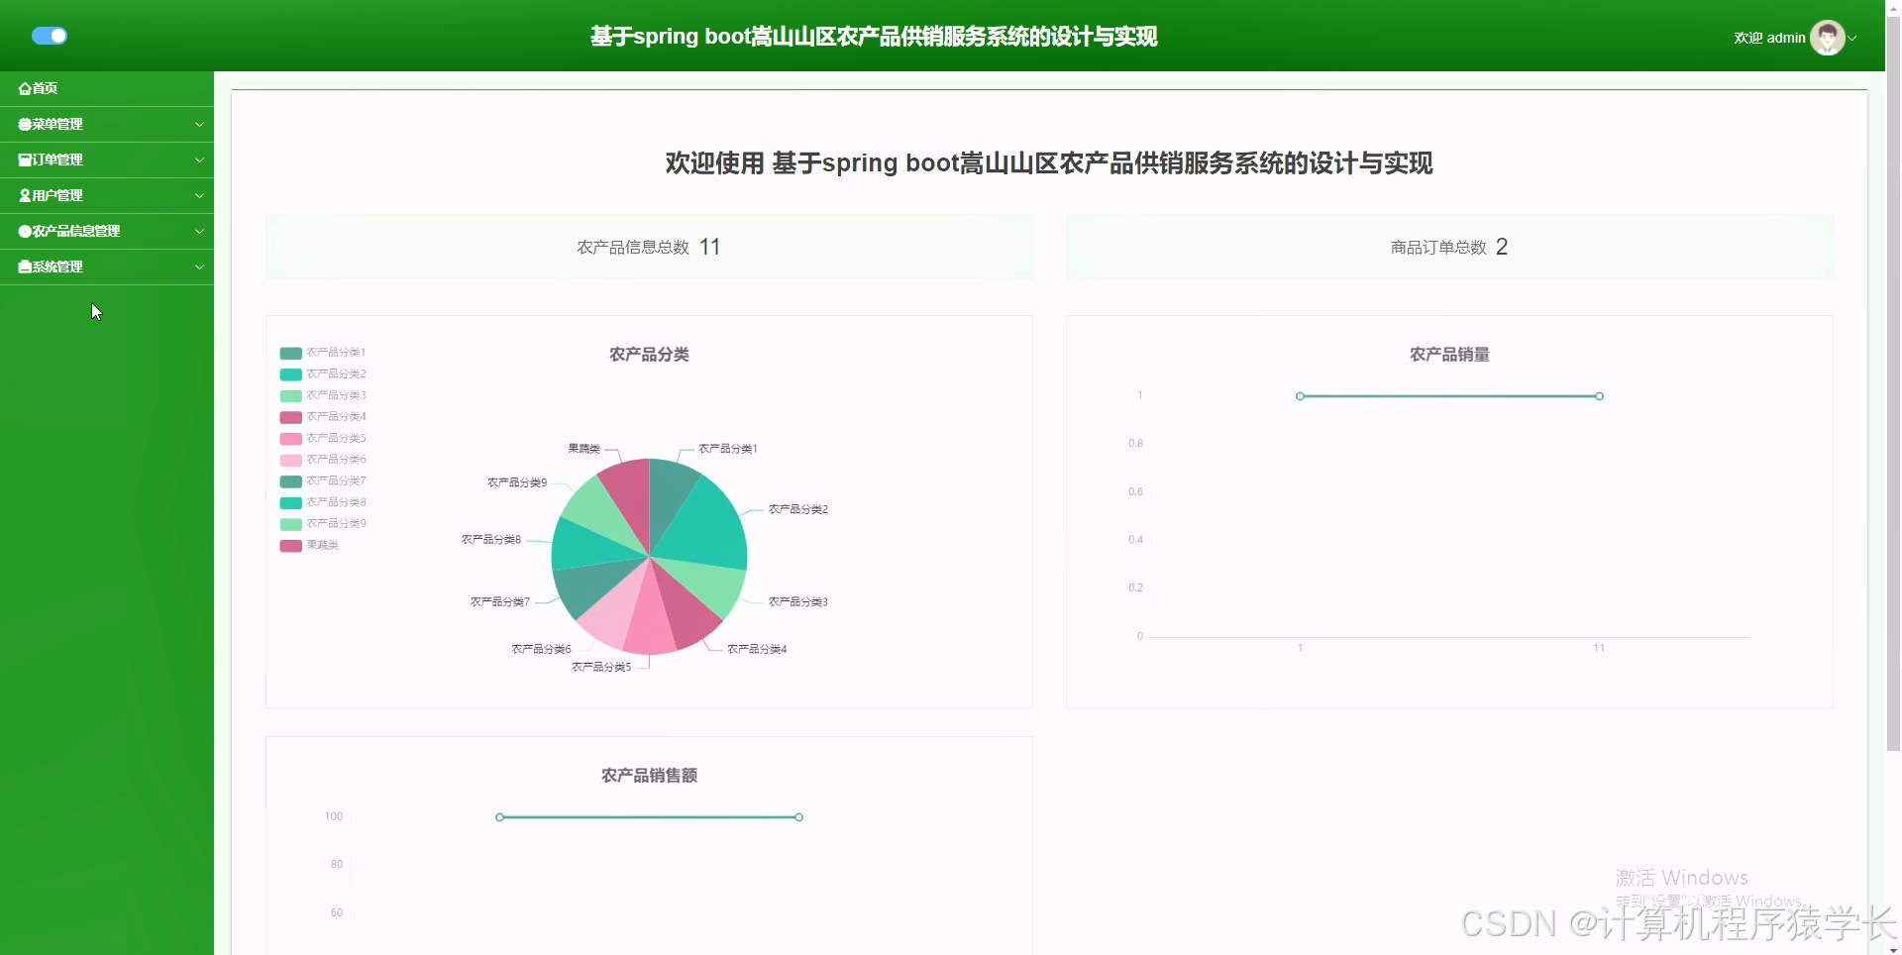
Task: Click the 农产品信息管理 sidebar icon
Action: pos(25,231)
